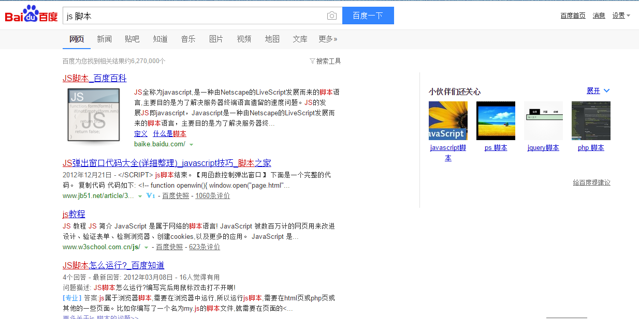The image size is (639, 319).
Task: Switch to the 新闻 tab
Action: [104, 39]
